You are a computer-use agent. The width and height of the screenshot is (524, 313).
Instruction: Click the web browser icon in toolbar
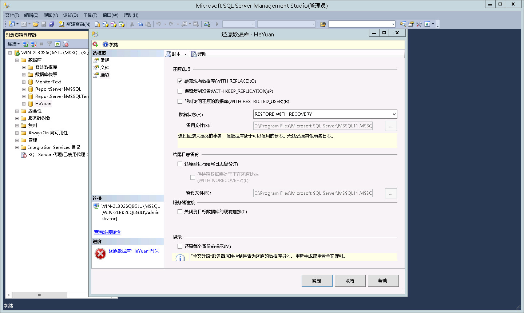[427, 24]
